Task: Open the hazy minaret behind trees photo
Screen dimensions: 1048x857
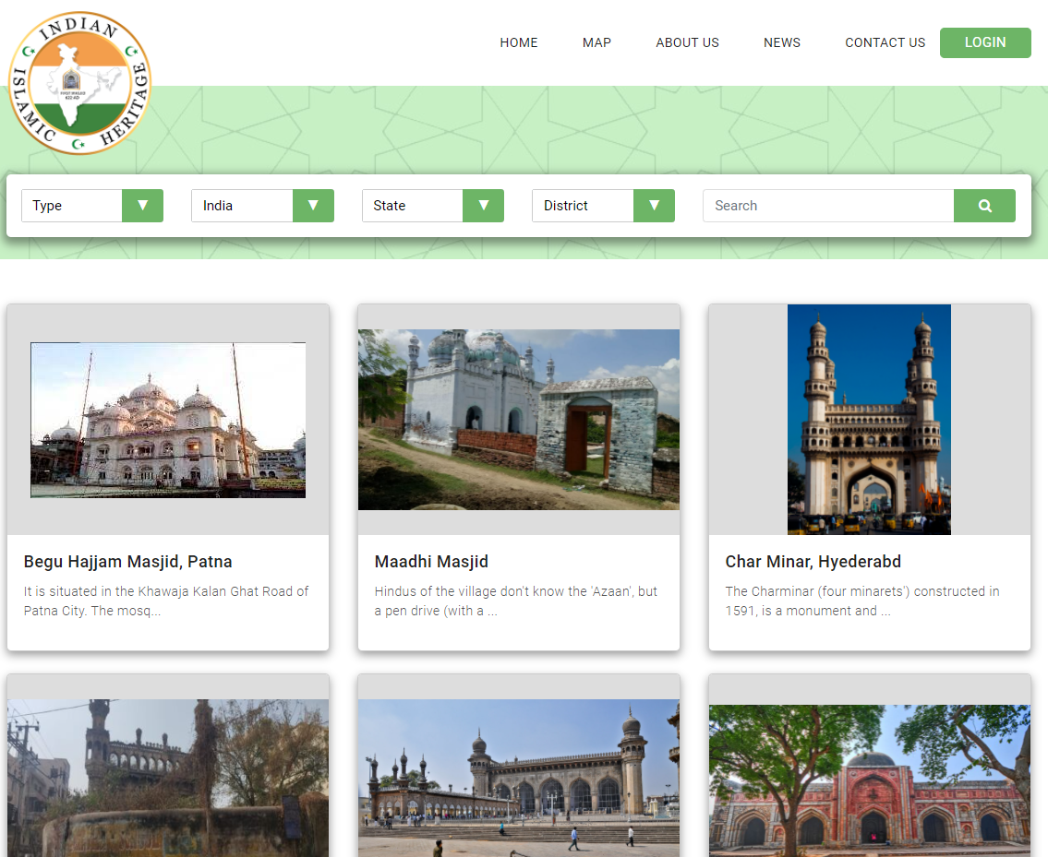Action: pyautogui.click(x=168, y=779)
